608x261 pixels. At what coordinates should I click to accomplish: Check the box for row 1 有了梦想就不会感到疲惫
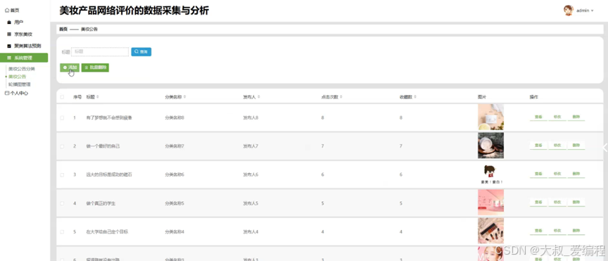(62, 117)
